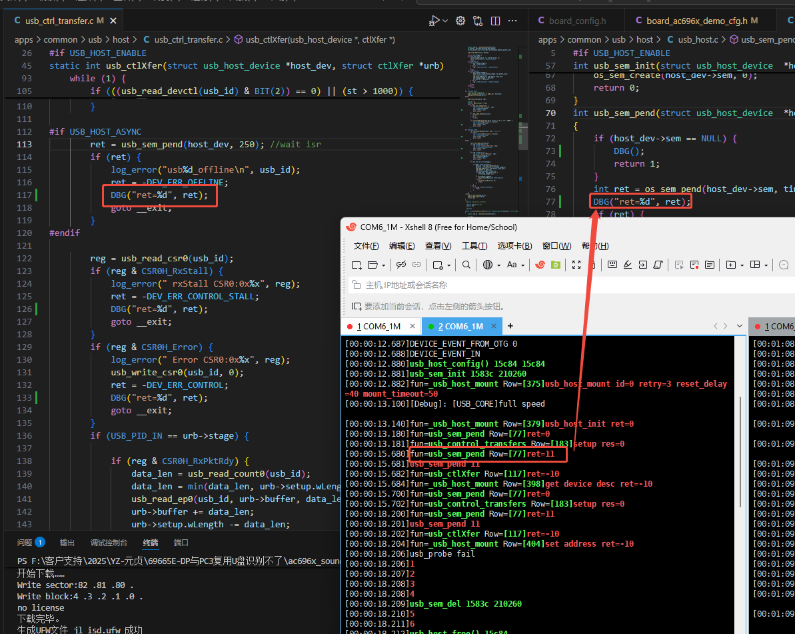Open the editor More Actions ellipsis
795x634 pixels.
click(512, 21)
